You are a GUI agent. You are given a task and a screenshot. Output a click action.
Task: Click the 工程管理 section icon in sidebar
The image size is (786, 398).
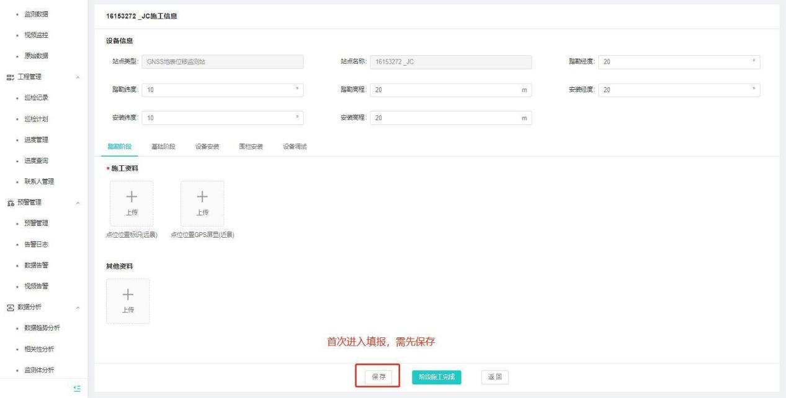(x=10, y=77)
